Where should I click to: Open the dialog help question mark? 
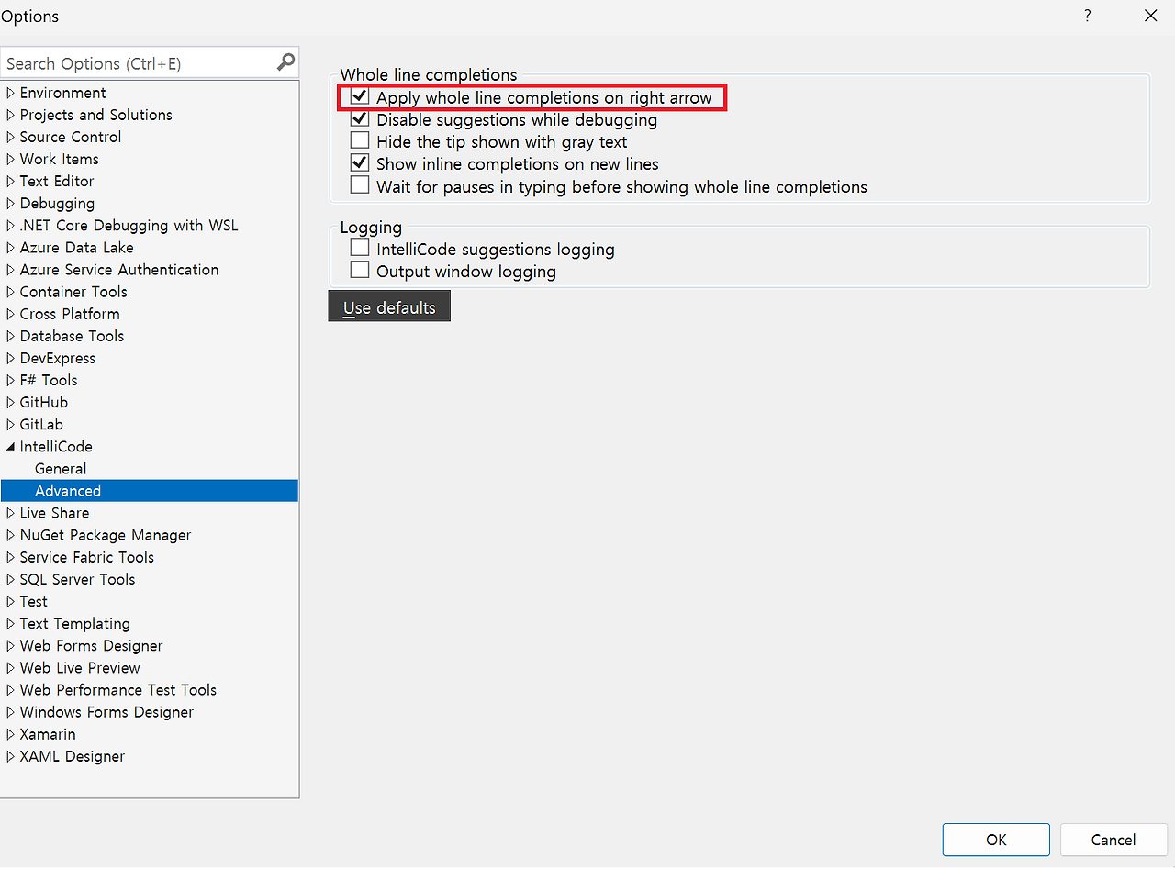1087,16
